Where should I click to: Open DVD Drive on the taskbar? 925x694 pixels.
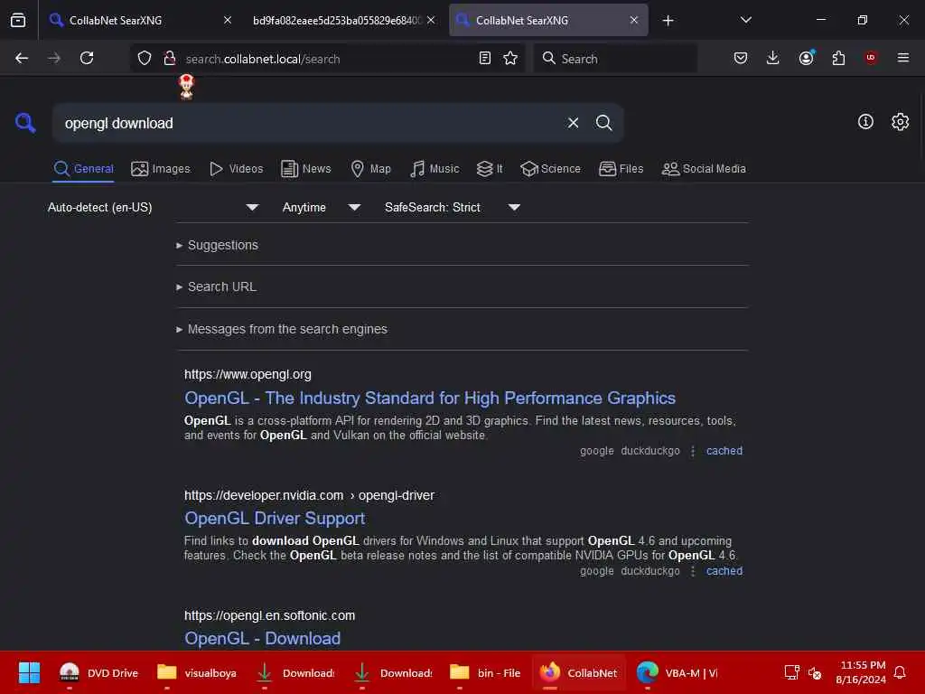[x=98, y=672]
